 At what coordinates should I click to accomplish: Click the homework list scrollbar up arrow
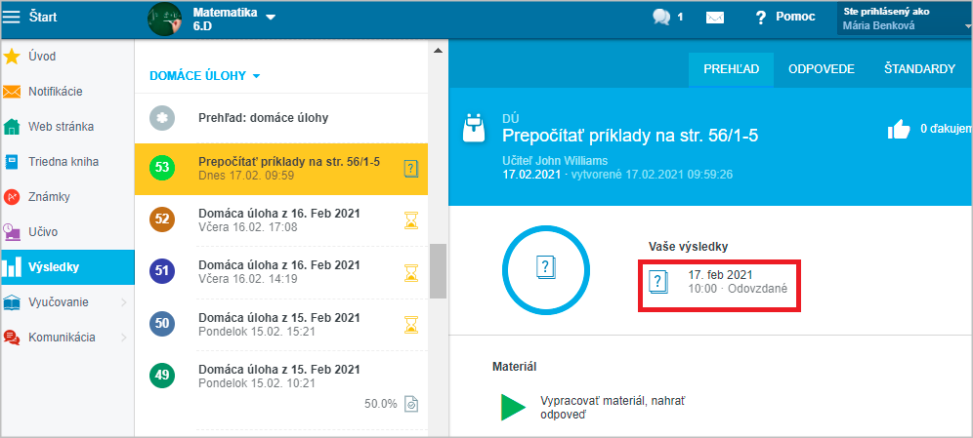point(438,51)
